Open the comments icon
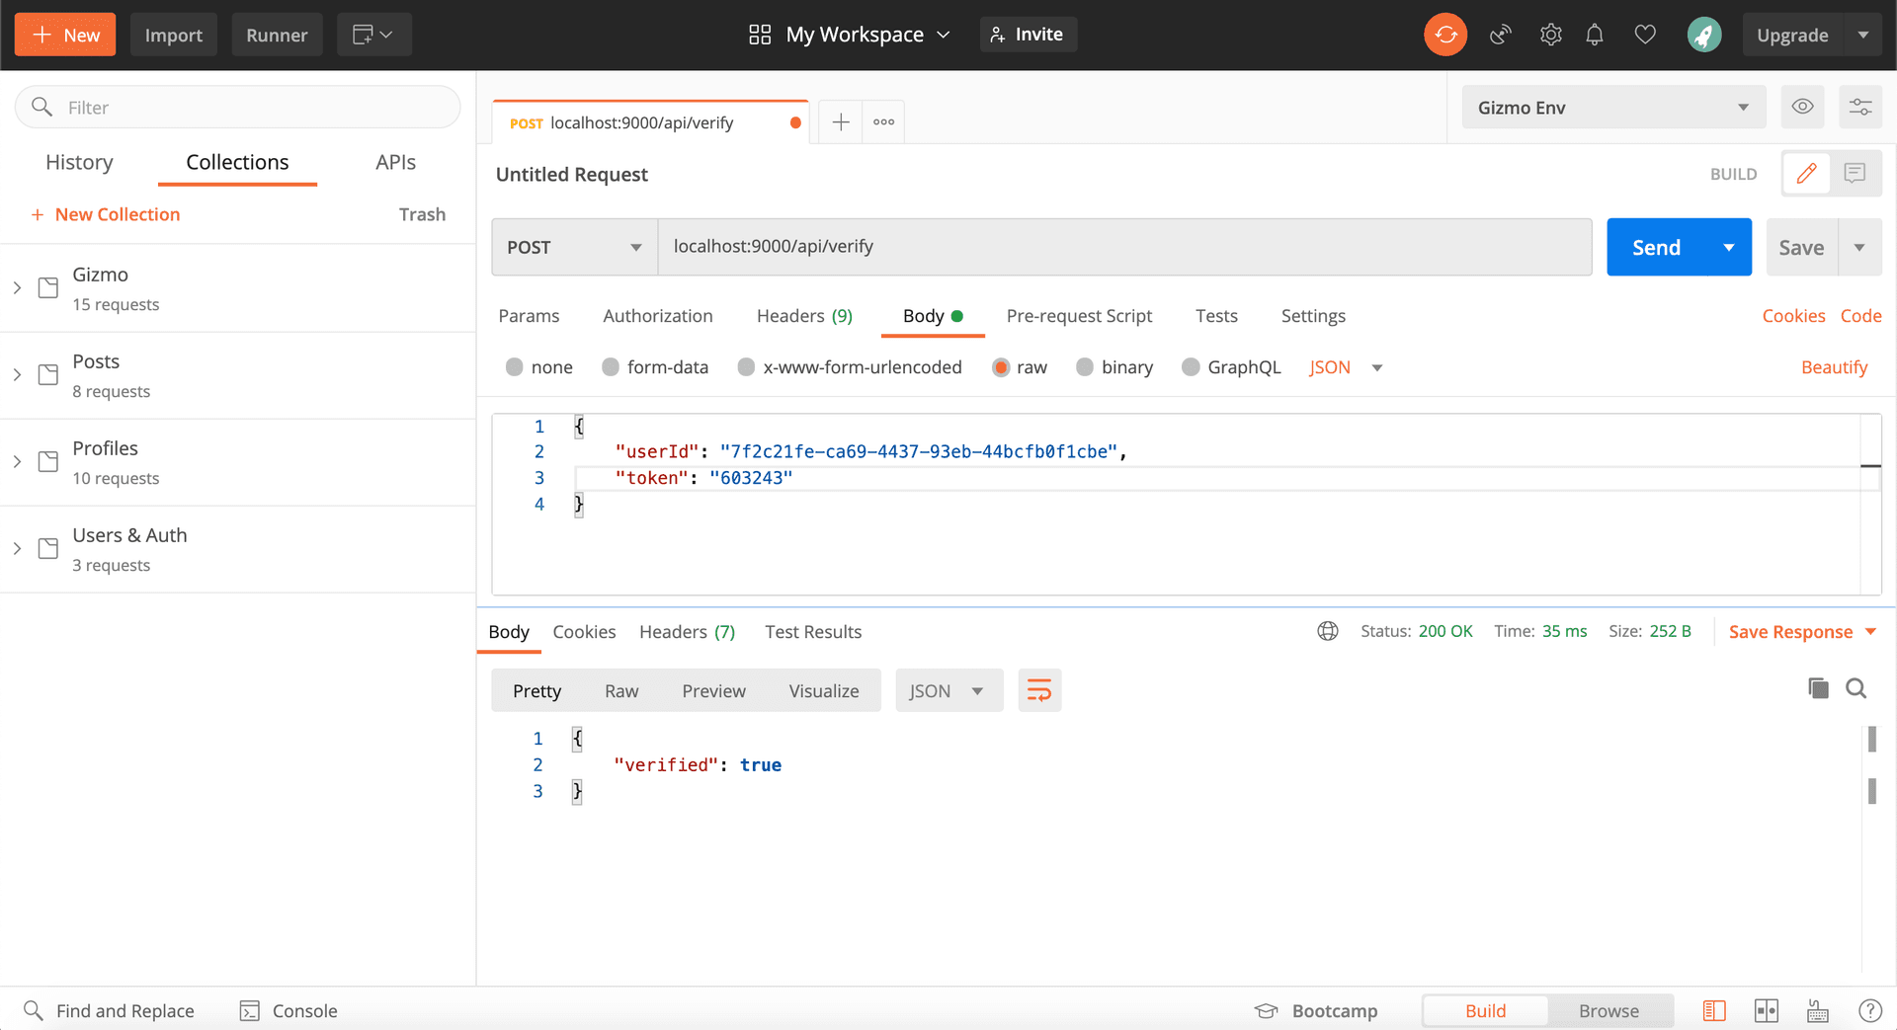 click(x=1856, y=174)
